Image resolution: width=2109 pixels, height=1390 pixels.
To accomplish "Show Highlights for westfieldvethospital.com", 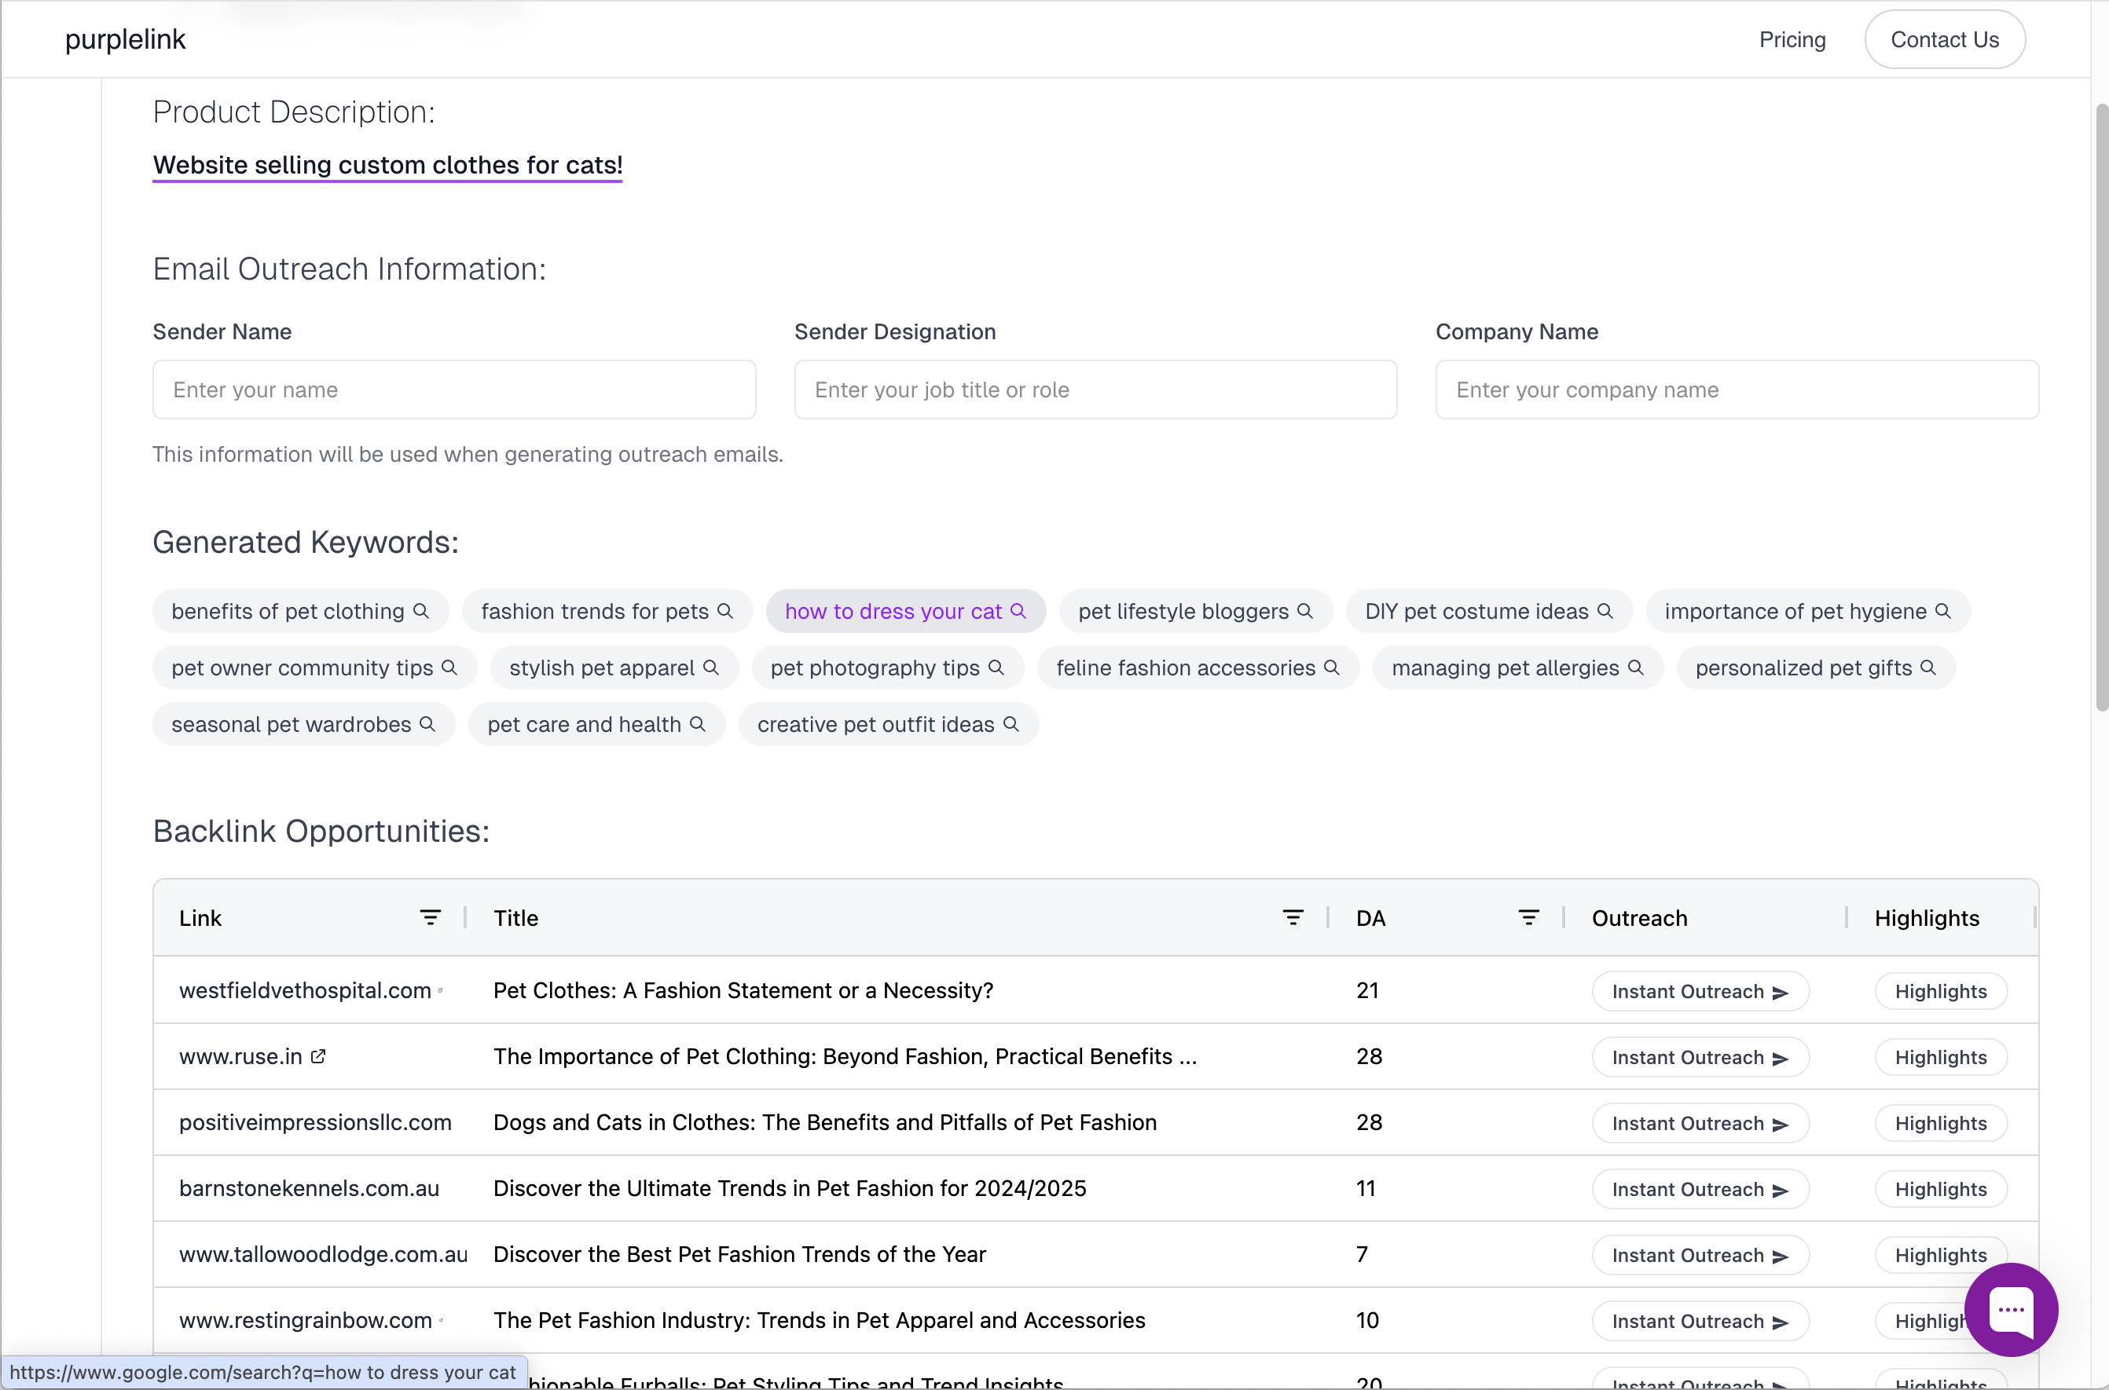I will [1941, 991].
